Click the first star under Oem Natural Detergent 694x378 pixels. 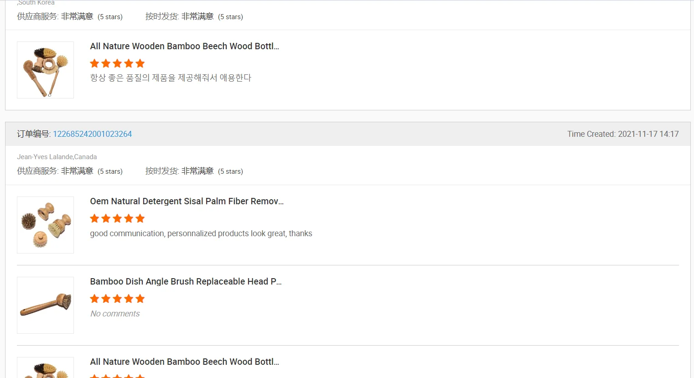(x=94, y=218)
